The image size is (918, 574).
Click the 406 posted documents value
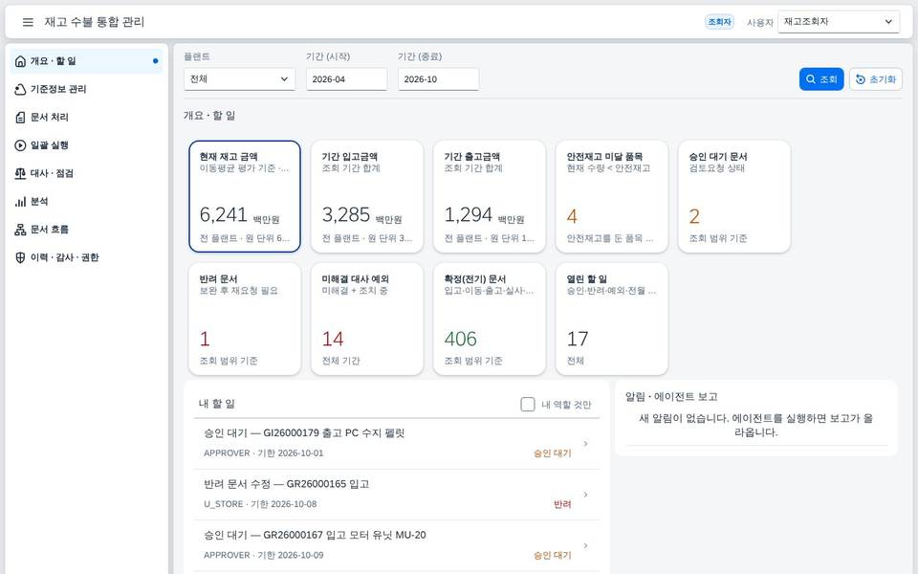461,339
